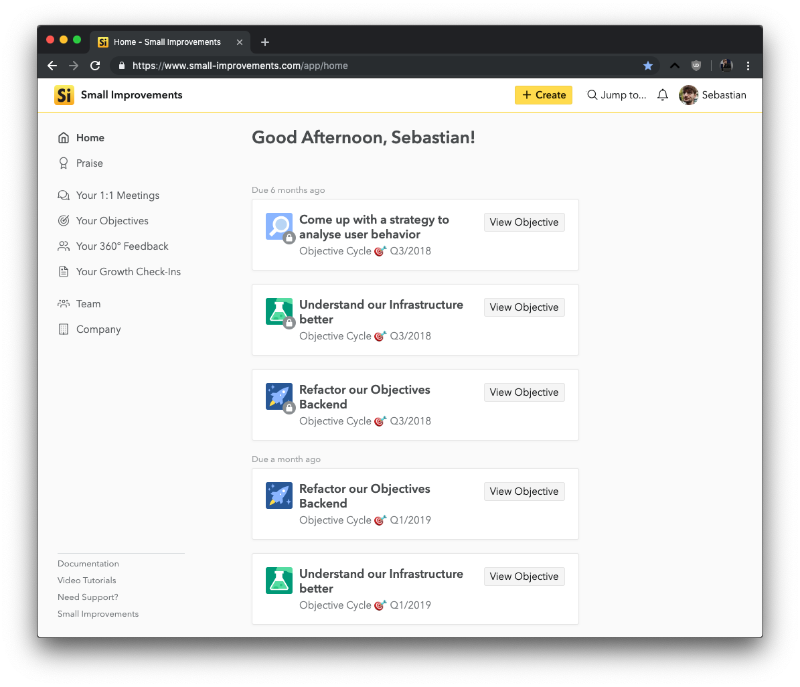Screen dimensions: 800x687
Task: Open the Team section
Action: click(88, 304)
